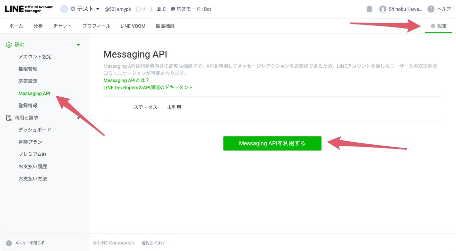Switch to the 分析 tab
The image size is (456, 251).
pyautogui.click(x=38, y=25)
